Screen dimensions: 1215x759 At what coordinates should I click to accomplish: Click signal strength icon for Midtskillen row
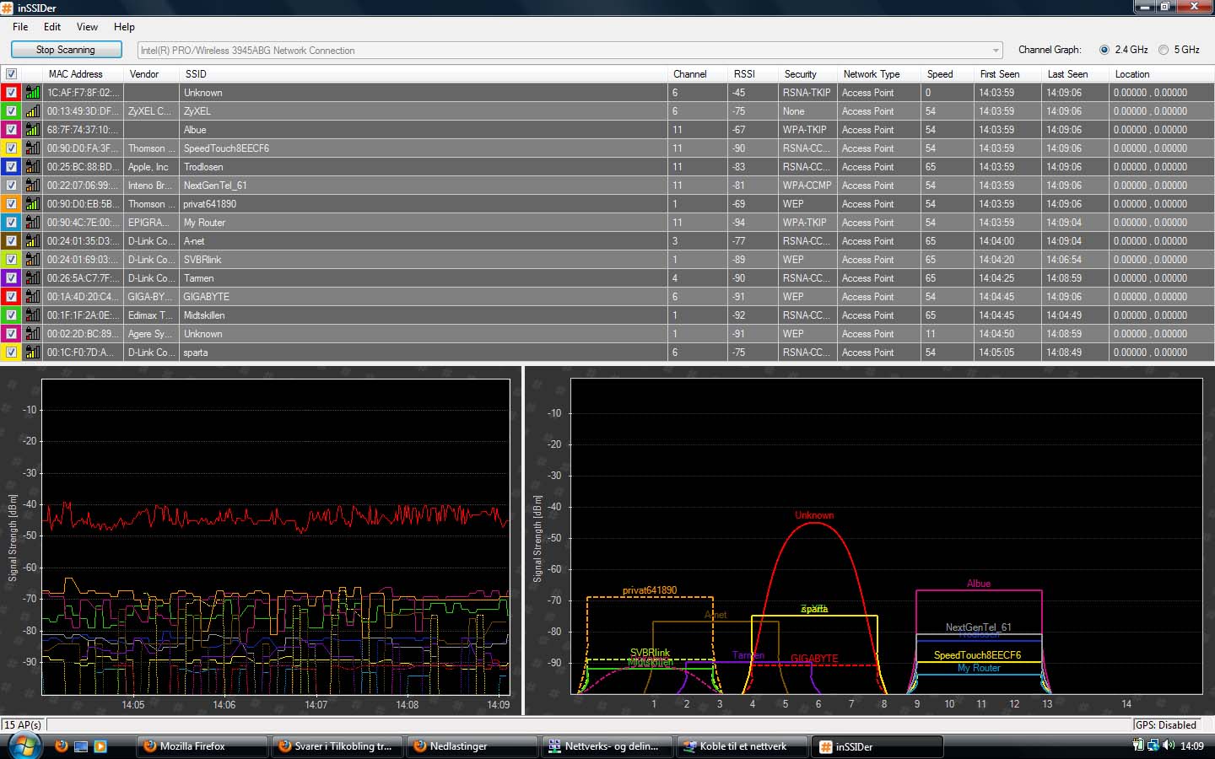pyautogui.click(x=32, y=315)
